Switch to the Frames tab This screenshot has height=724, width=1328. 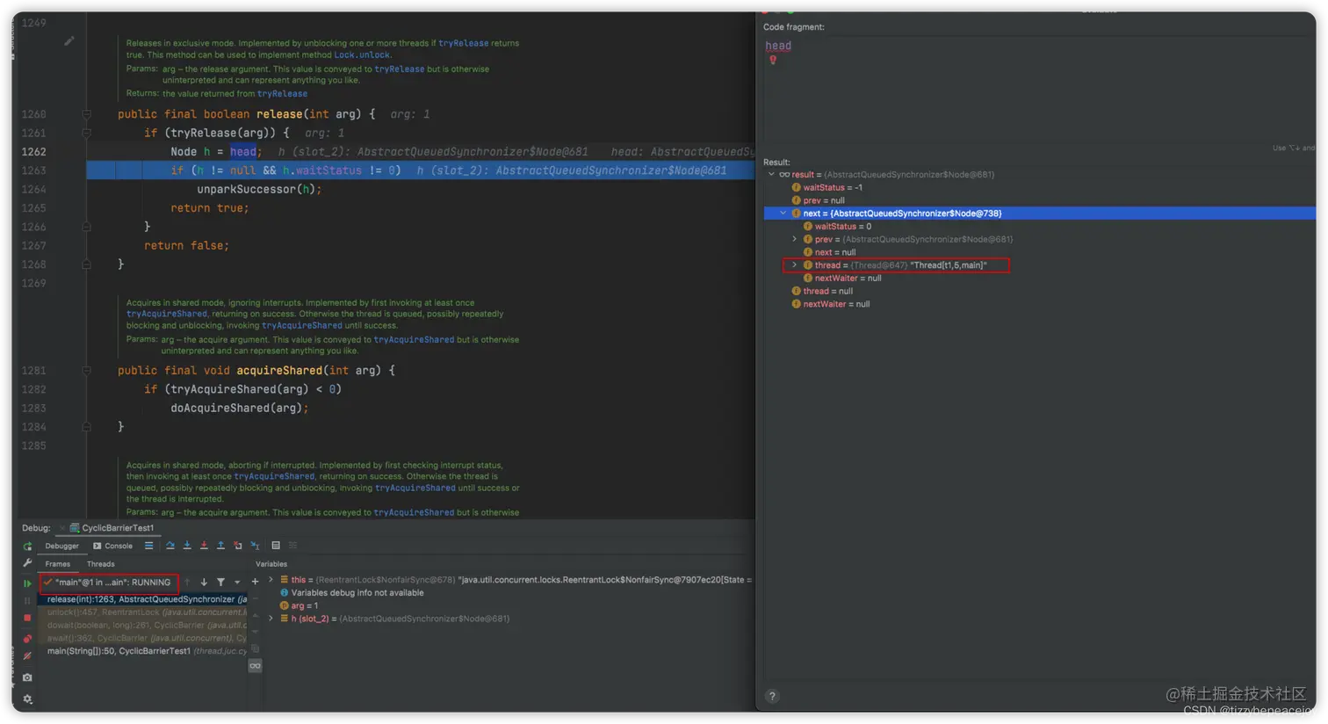pos(58,564)
